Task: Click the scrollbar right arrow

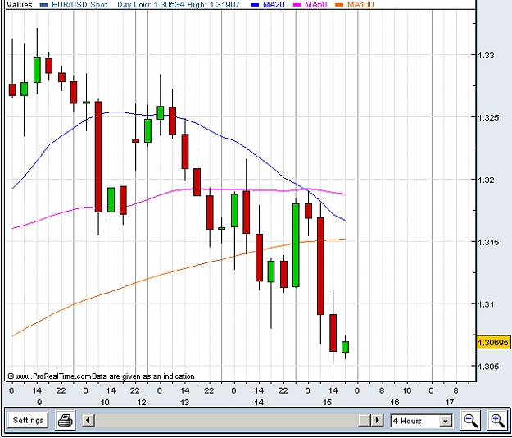Action: coord(378,420)
